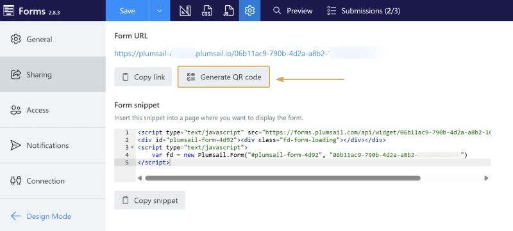Open the Save dropdown arrow
The height and width of the screenshot is (231, 513).
[x=159, y=10]
